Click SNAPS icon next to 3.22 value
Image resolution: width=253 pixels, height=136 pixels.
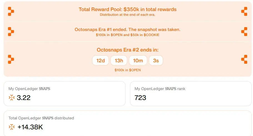pos(12,97)
